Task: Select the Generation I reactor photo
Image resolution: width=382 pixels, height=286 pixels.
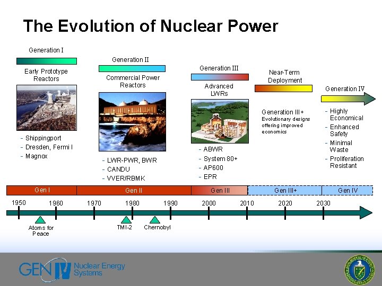Action: point(47,108)
